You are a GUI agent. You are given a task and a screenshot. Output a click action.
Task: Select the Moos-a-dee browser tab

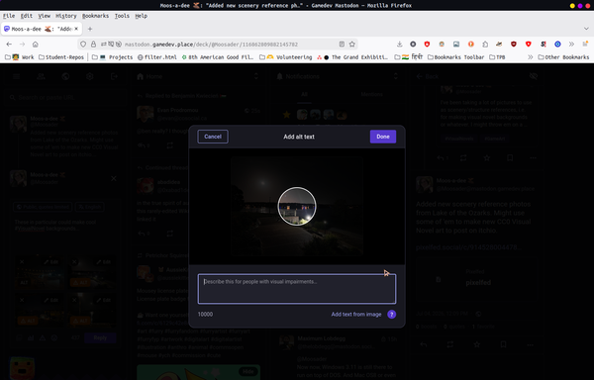coord(42,29)
